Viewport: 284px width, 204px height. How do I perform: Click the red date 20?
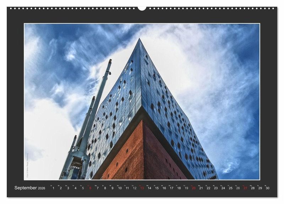(x=193, y=188)
